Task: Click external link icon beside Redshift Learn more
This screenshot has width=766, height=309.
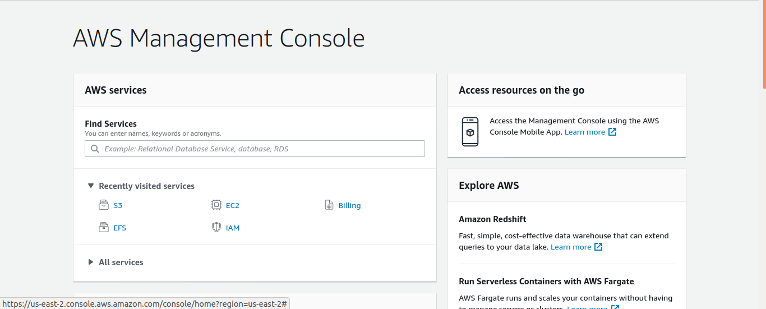Action: (x=598, y=247)
